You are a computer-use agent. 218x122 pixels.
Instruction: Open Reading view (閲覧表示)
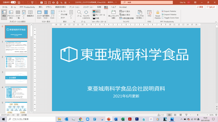click(30, 14)
